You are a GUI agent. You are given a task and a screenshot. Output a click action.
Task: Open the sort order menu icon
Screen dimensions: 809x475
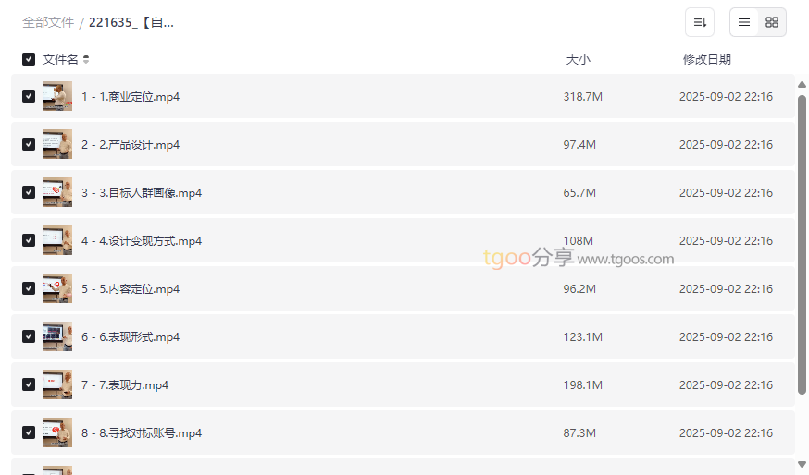700,22
